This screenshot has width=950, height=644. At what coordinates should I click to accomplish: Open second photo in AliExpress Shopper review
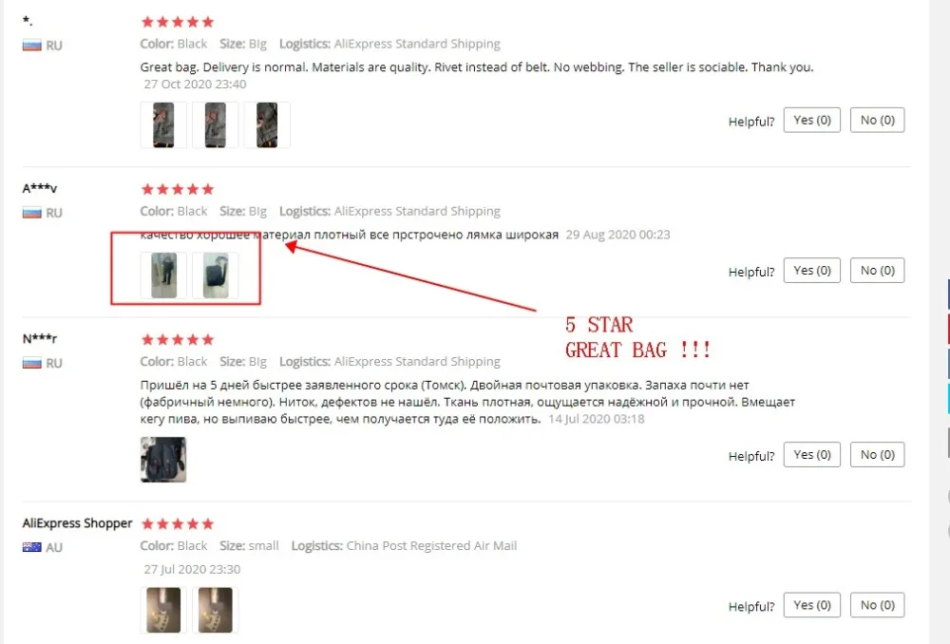click(215, 610)
